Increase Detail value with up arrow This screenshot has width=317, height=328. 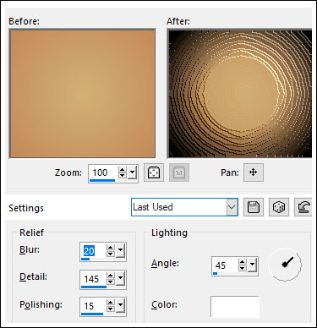111,276
